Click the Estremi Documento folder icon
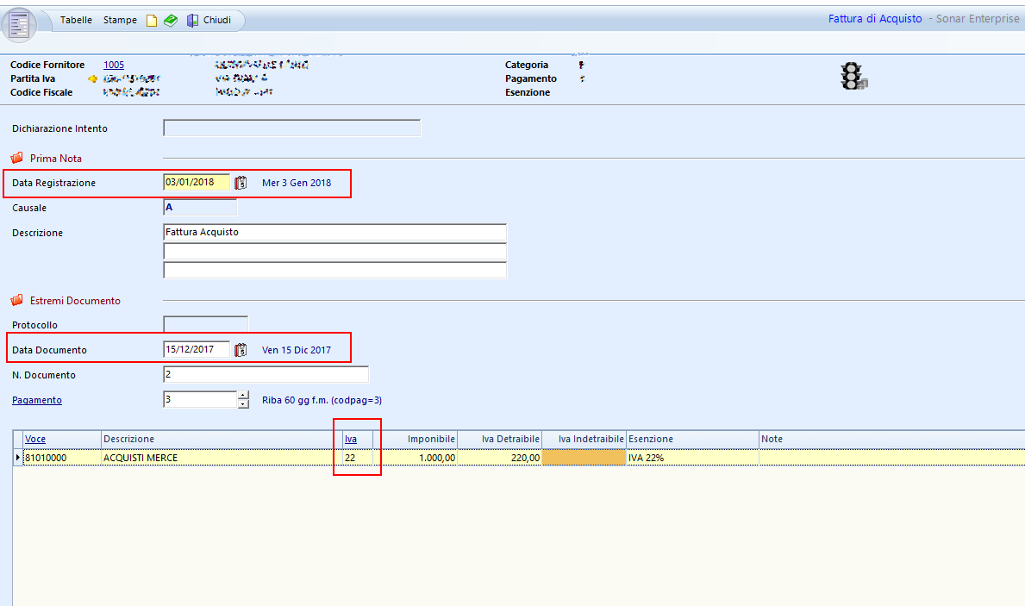1025x606 pixels. coord(16,301)
